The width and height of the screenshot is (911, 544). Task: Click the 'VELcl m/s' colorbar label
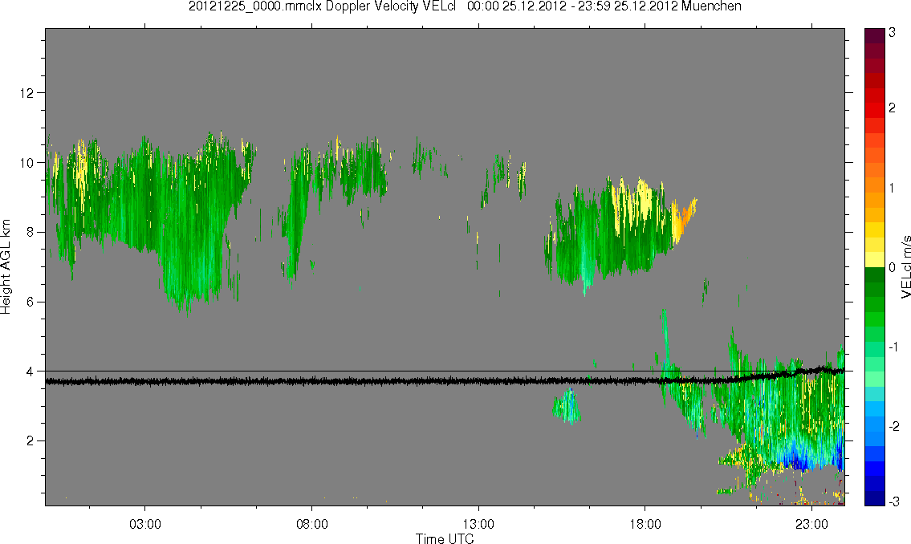(905, 267)
